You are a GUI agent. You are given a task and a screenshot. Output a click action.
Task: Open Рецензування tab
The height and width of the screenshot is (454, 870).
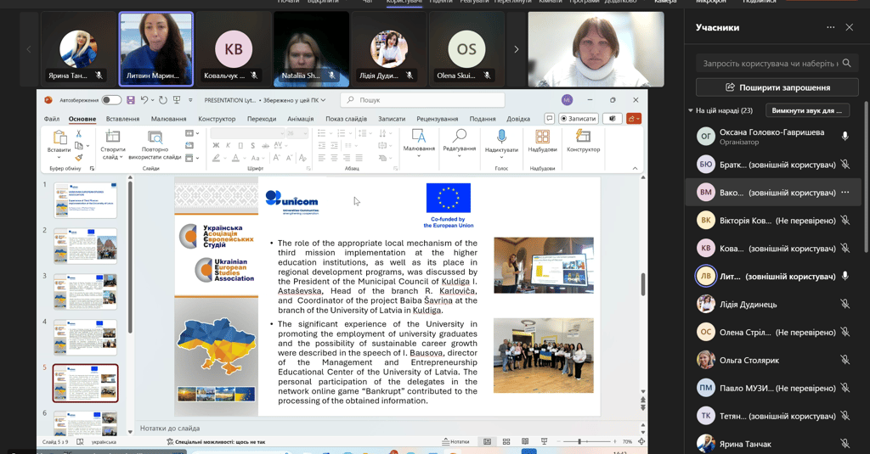point(438,119)
